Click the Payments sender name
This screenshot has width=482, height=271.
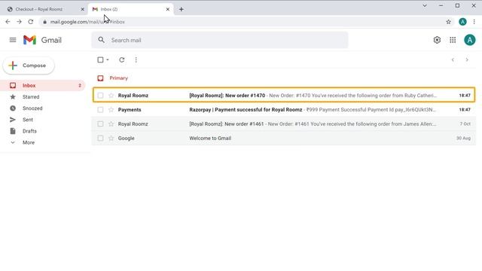click(130, 110)
